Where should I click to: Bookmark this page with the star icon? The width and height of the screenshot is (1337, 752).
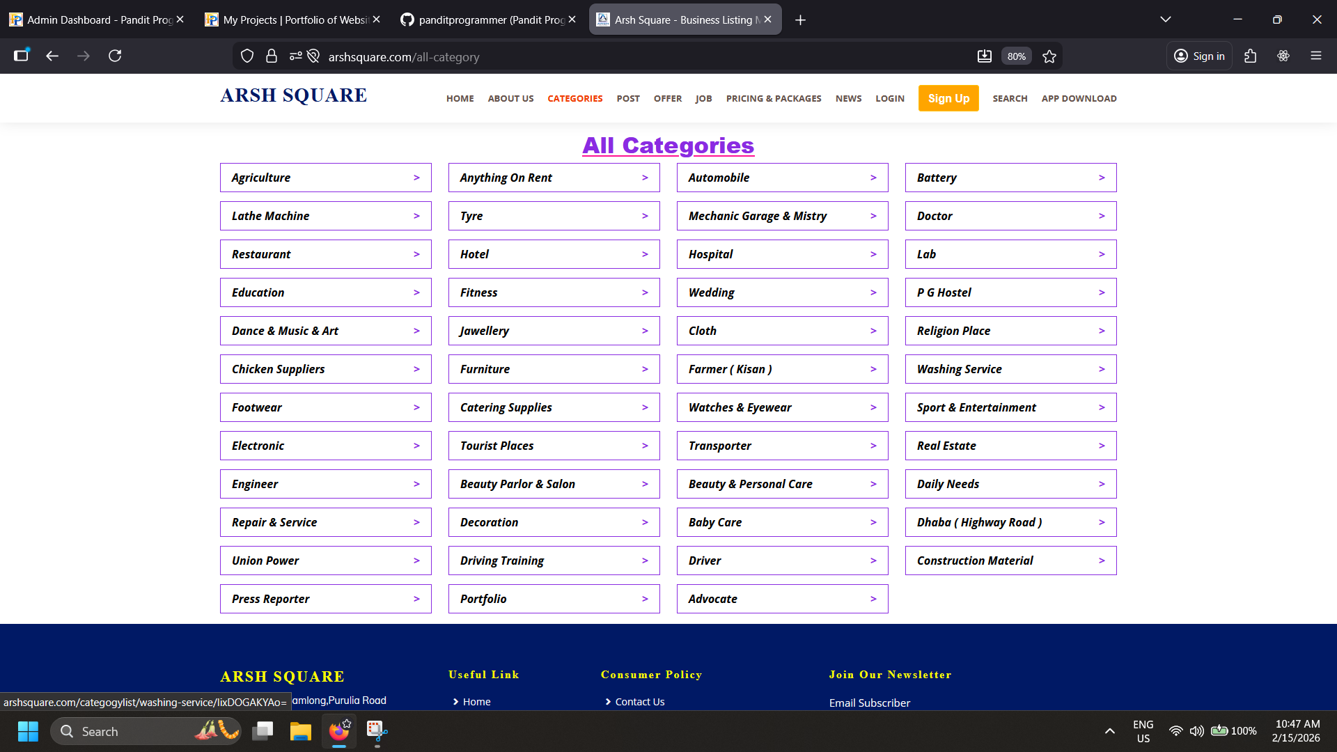click(1049, 56)
